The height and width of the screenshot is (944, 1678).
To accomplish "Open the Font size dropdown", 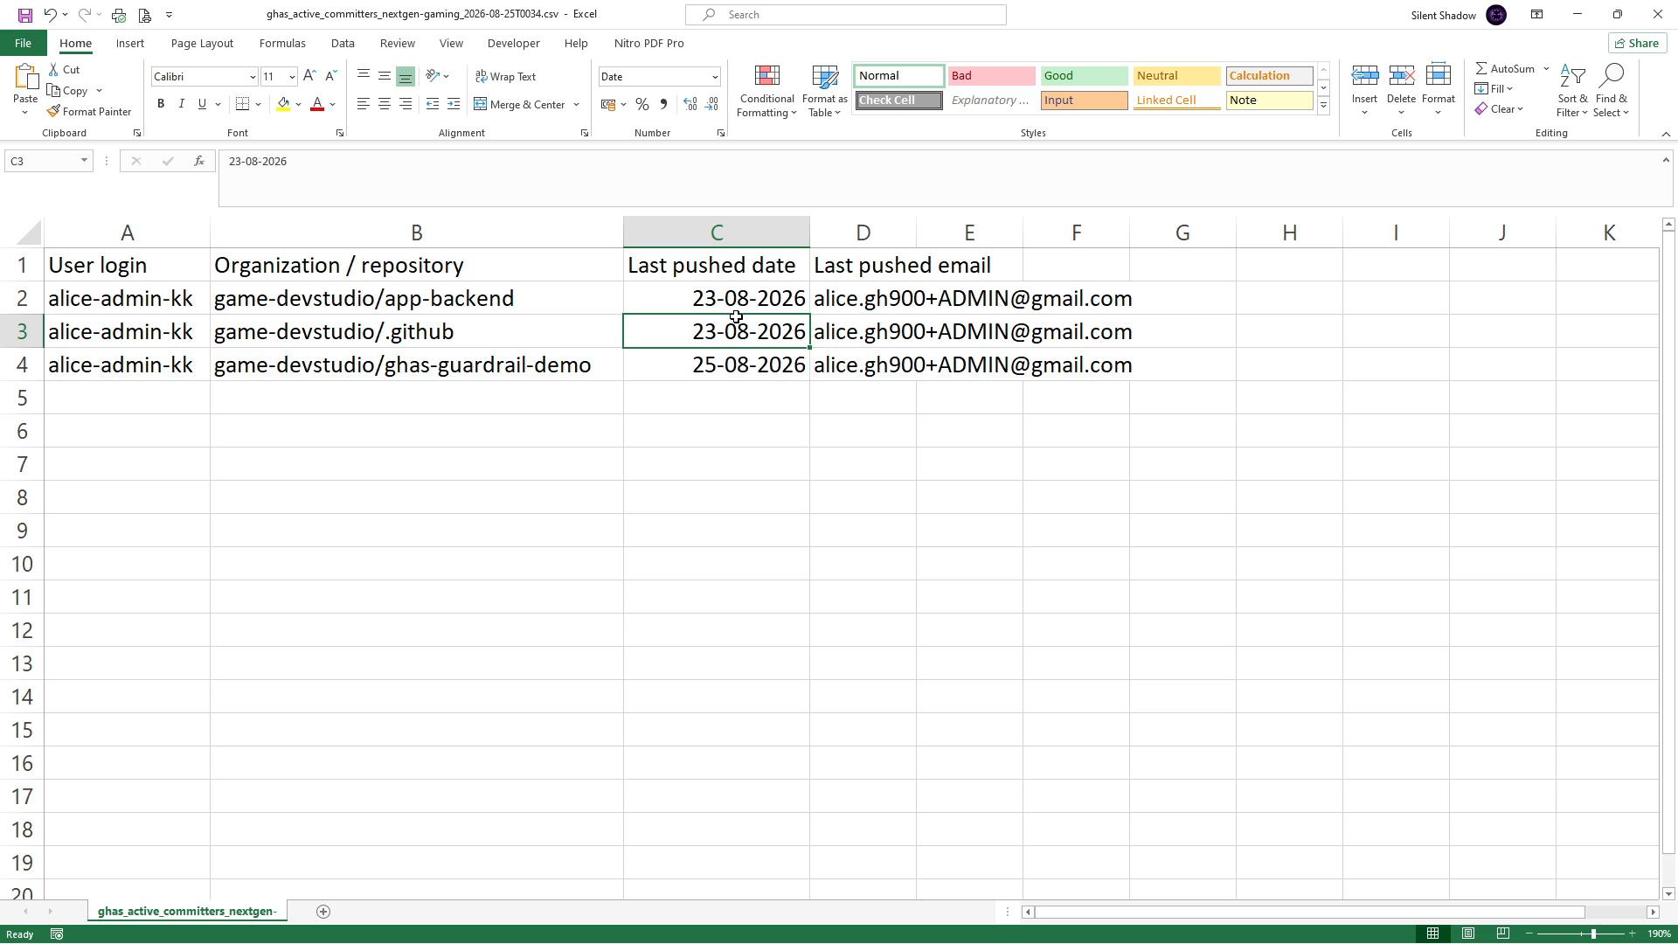I will pos(292,77).
